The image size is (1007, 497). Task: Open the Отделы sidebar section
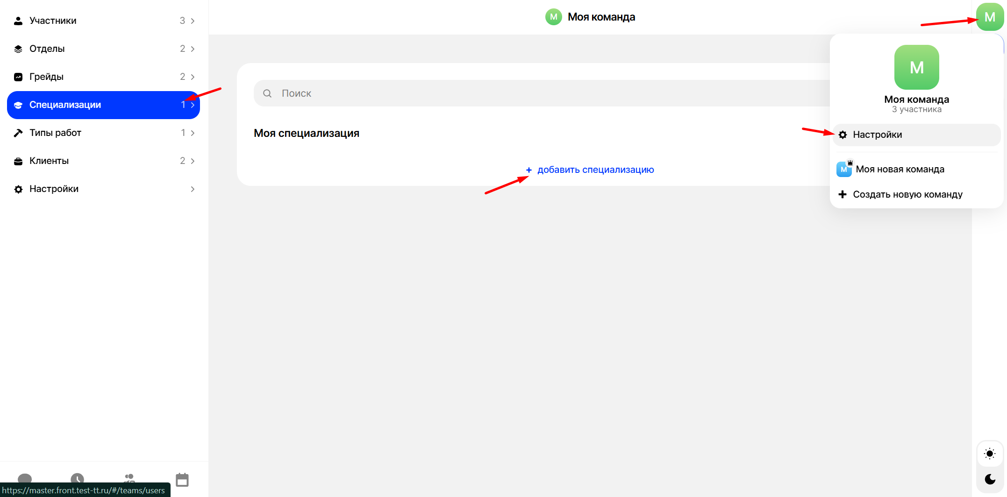coord(47,49)
